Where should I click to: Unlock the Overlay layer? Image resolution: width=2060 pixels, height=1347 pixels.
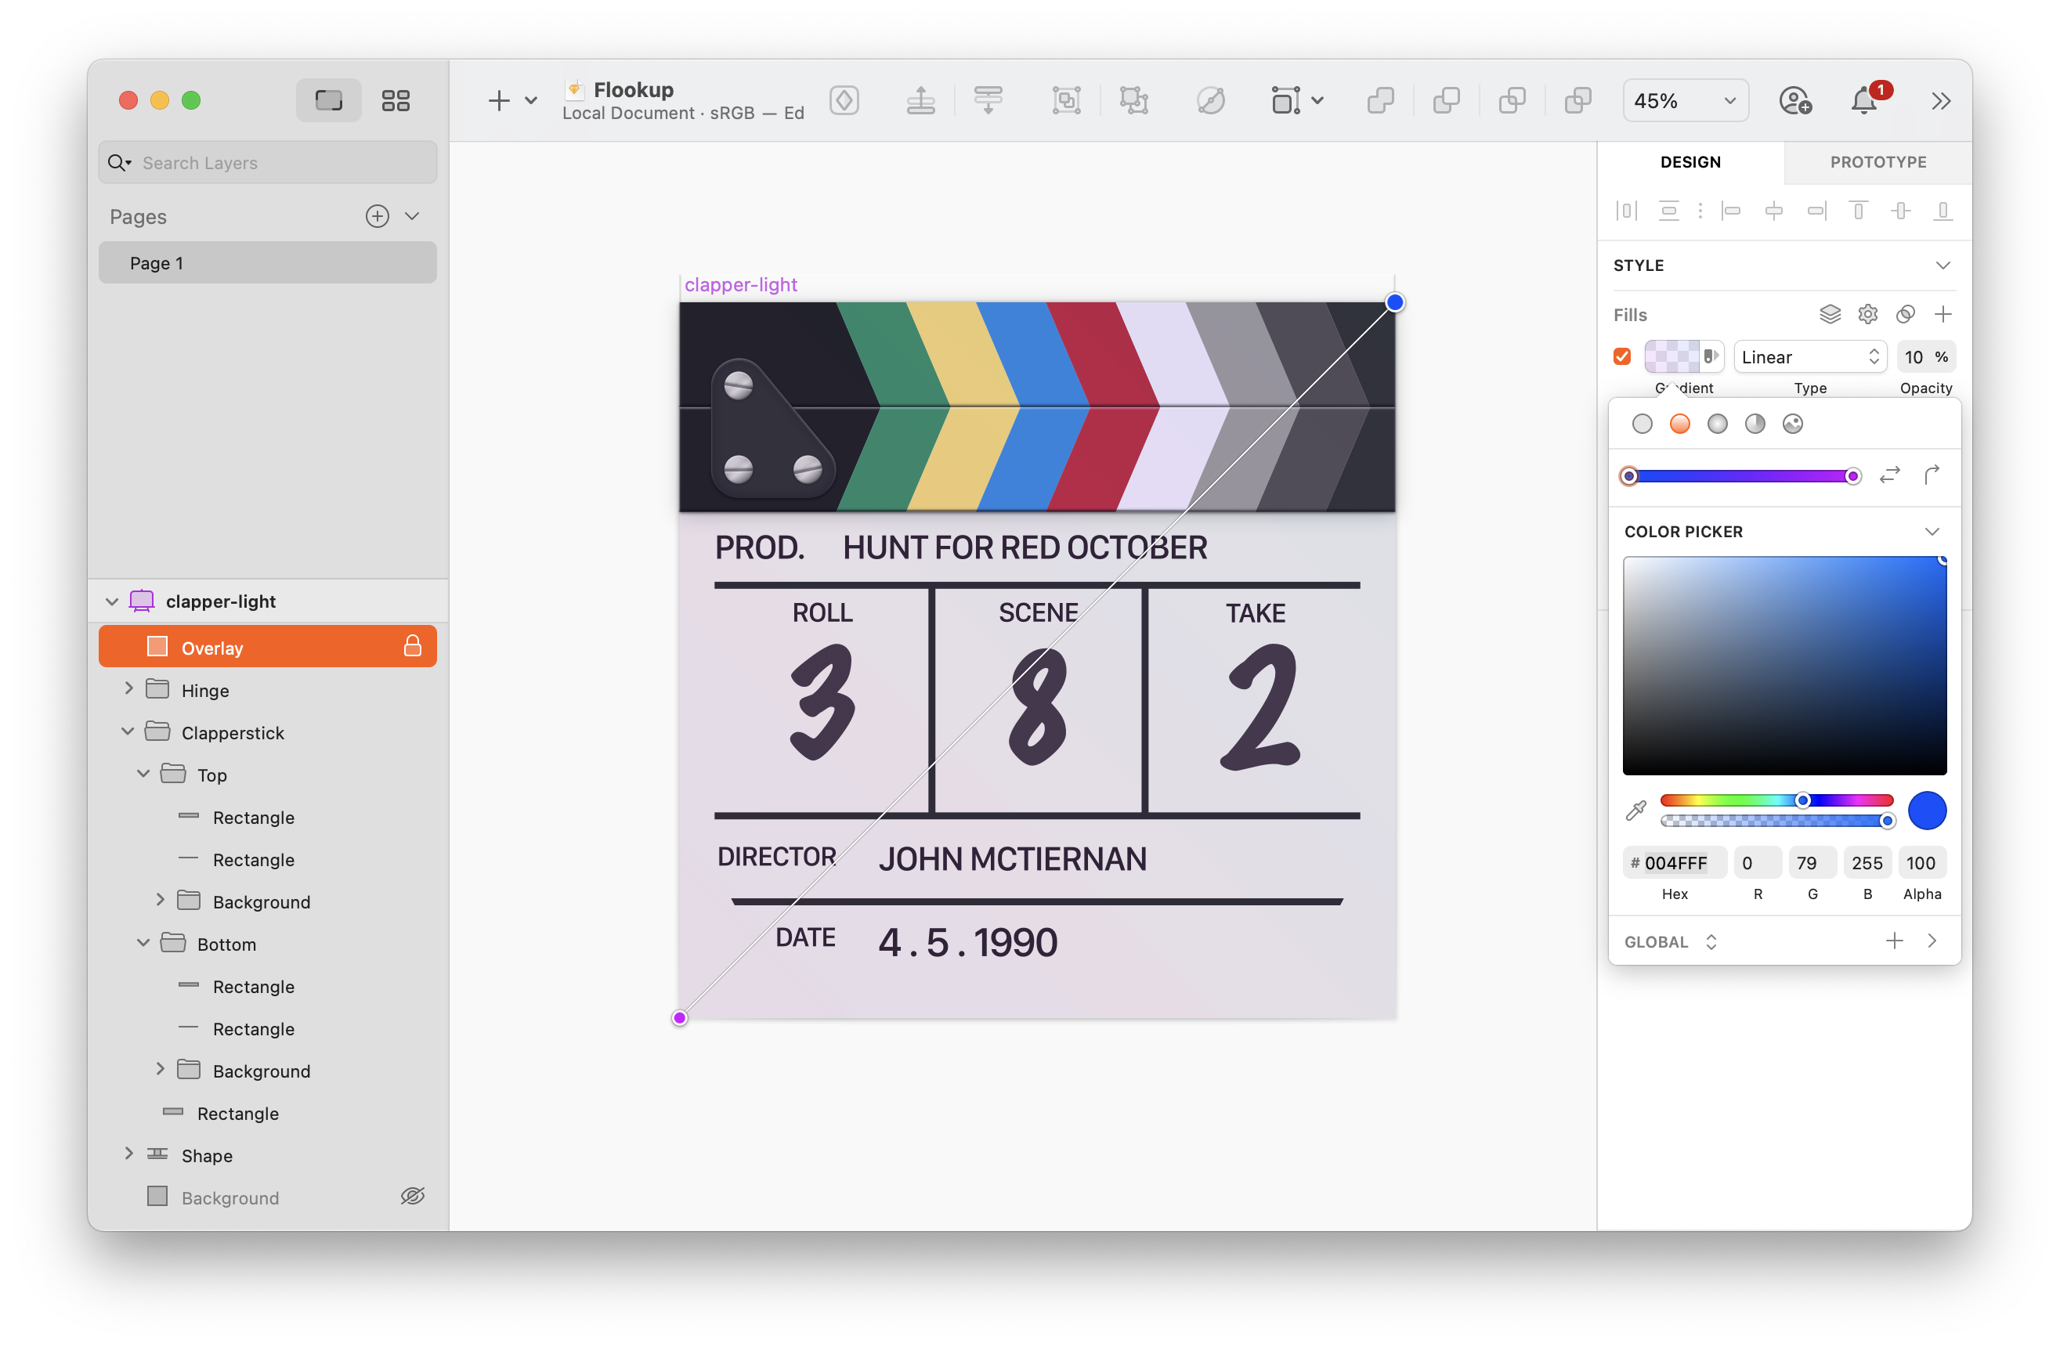(412, 646)
